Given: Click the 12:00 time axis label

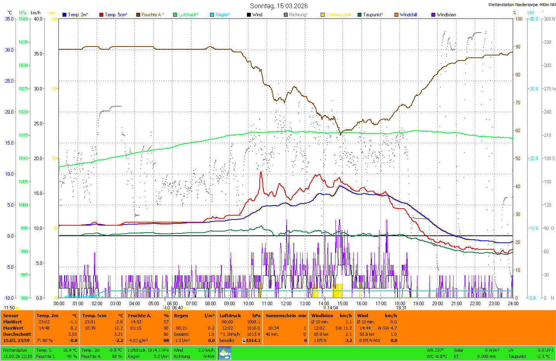Looking at the screenshot, I should point(286,304).
